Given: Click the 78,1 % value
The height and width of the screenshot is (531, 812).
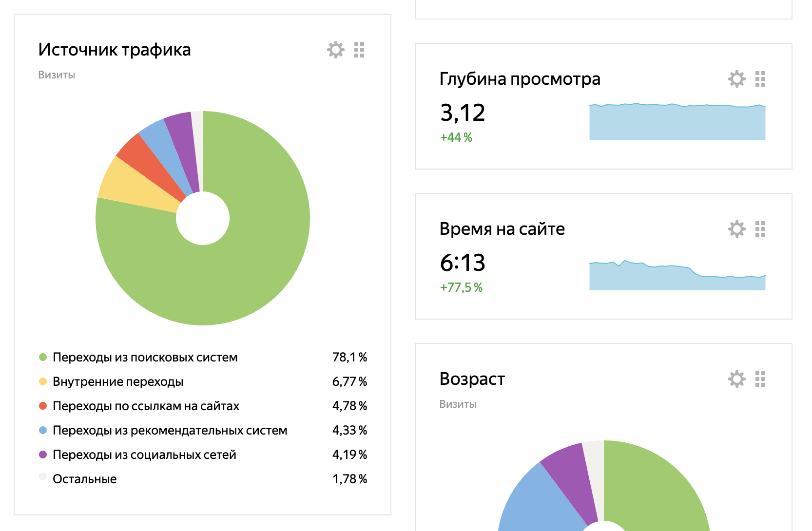Looking at the screenshot, I should [x=349, y=357].
